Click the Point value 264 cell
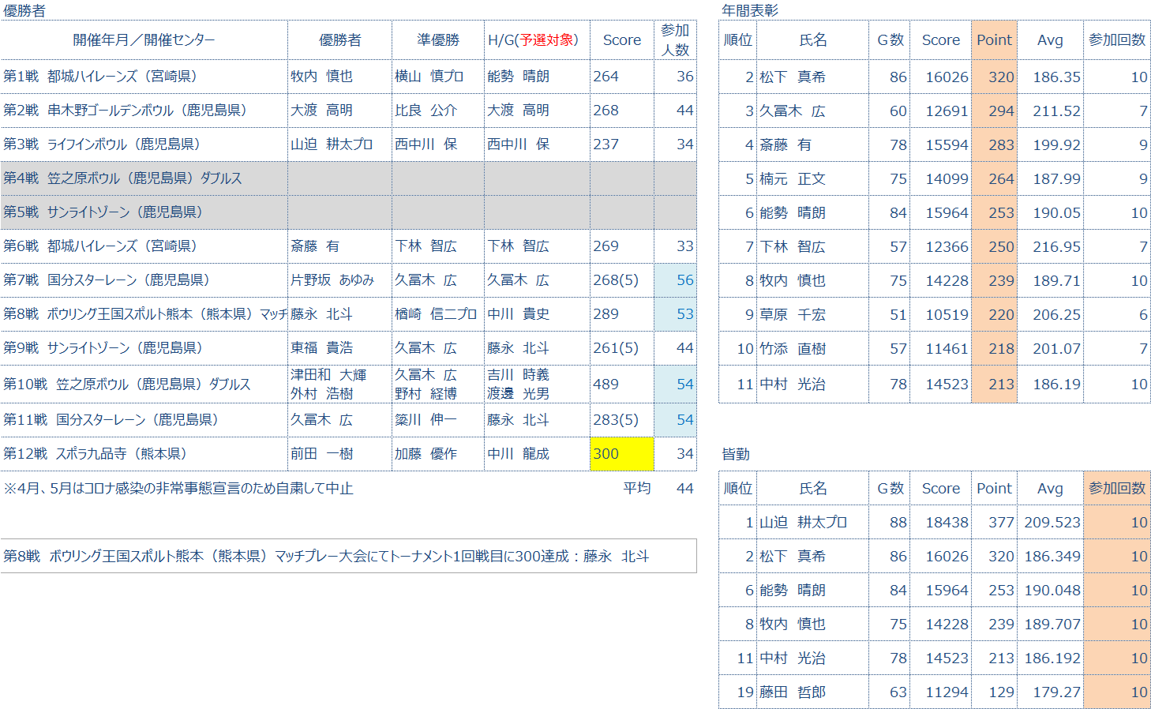Screen dimensions: 1151x709 [994, 179]
